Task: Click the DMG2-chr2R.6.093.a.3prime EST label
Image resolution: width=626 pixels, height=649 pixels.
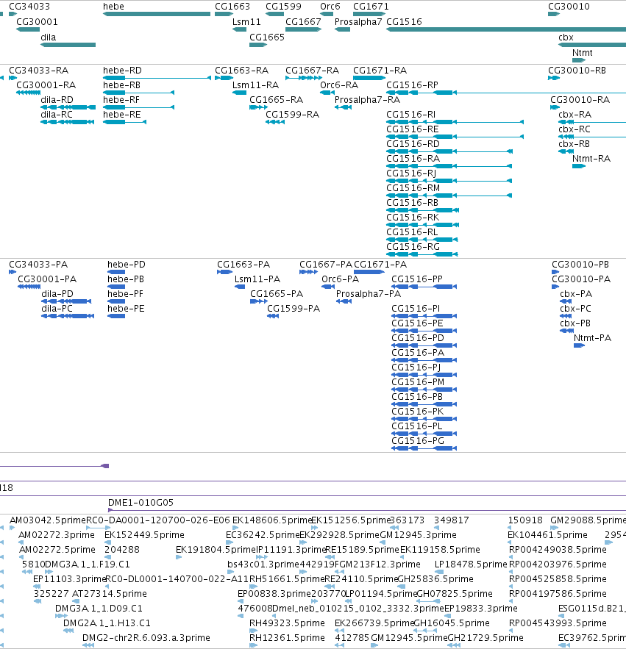Action: [146, 638]
